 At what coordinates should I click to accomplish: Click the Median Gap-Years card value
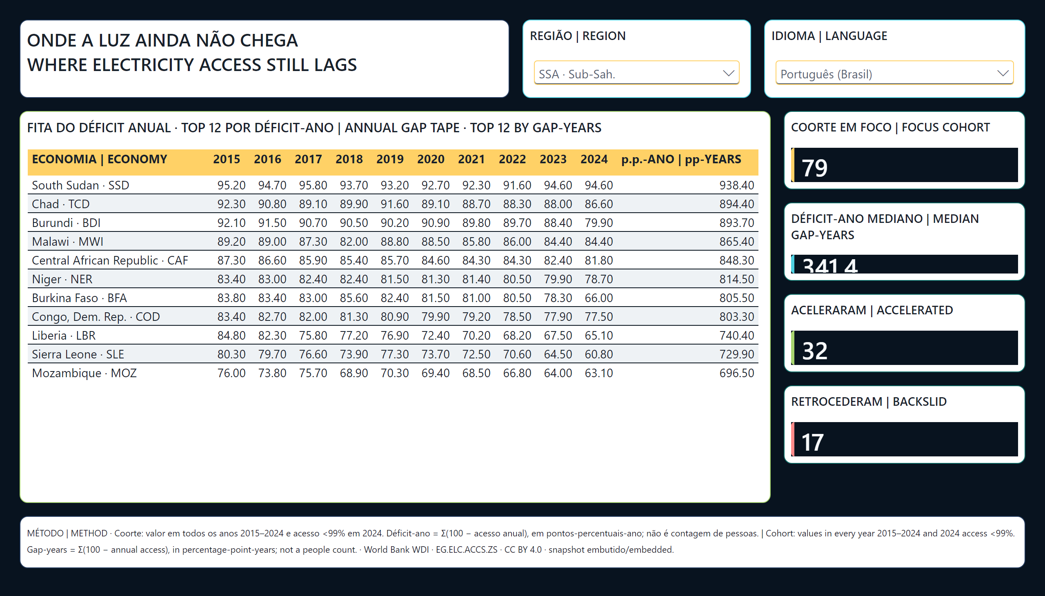click(x=830, y=265)
